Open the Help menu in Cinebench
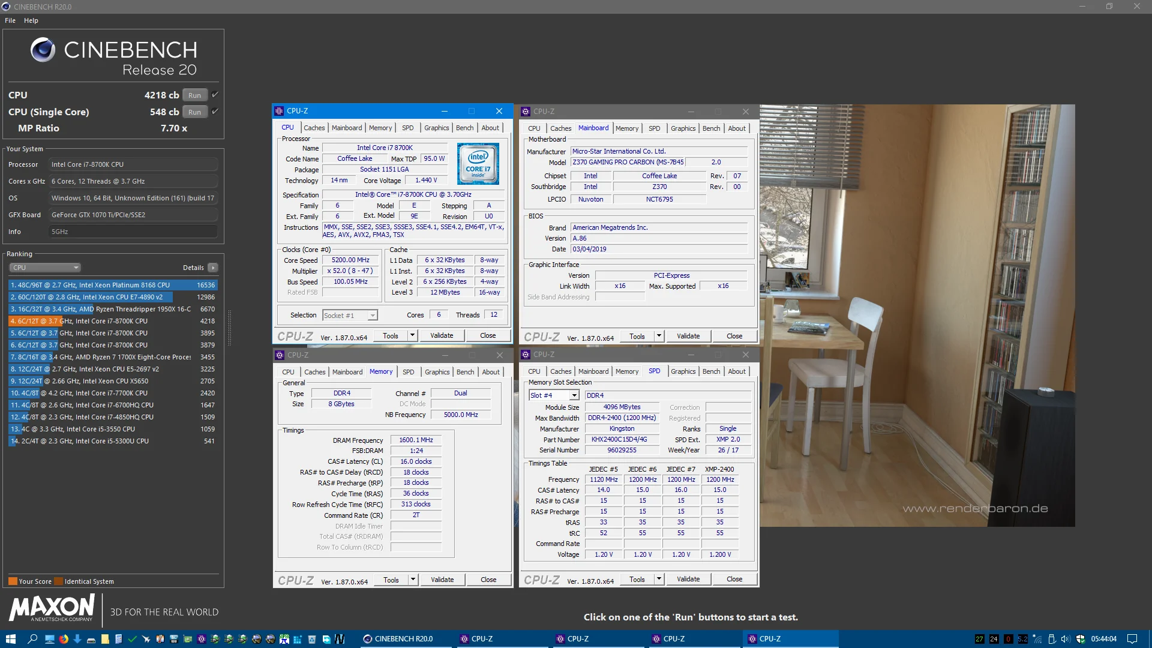This screenshot has height=648, width=1152. (31, 20)
